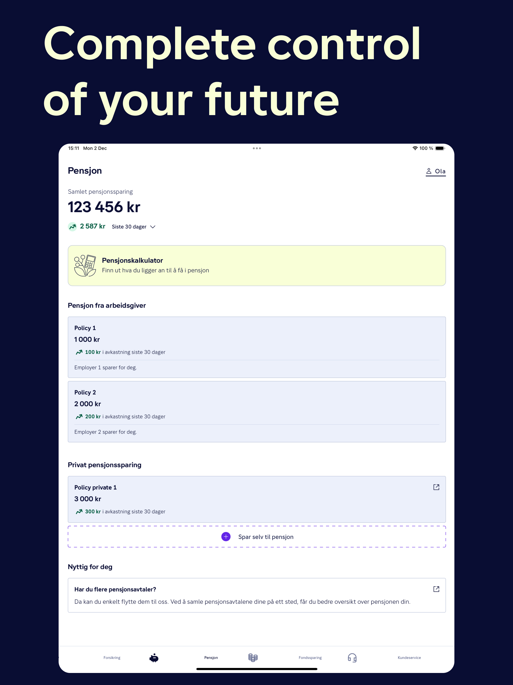Select the Pensjon tab

point(211,658)
